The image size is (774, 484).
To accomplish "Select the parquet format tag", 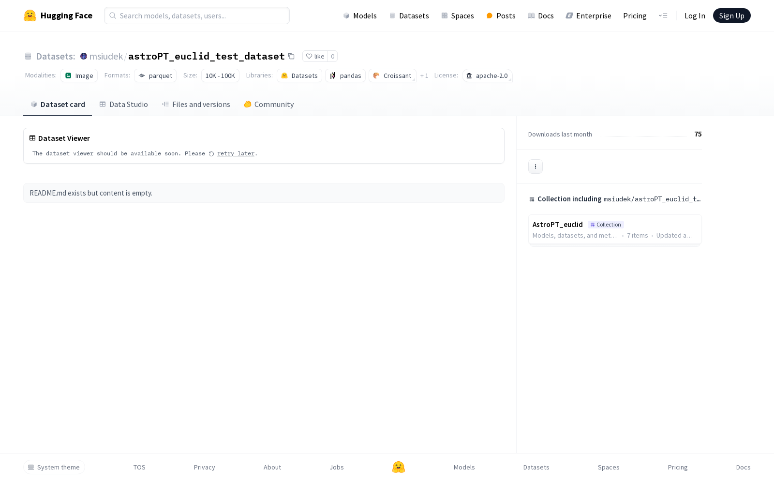I will 155,76.
